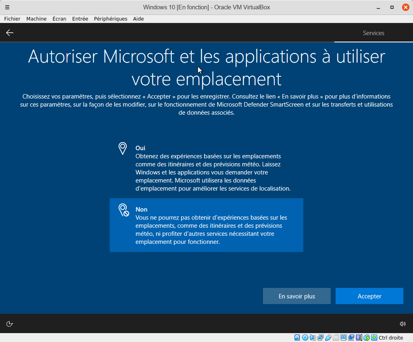This screenshot has height=342, width=413.
Task: Open the Ease of Access accessibility icon
Action: (x=10, y=324)
